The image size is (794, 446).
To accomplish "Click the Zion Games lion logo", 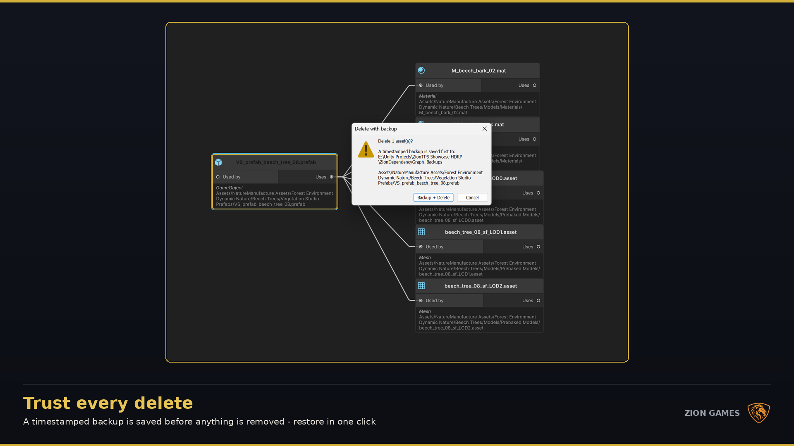I will (x=758, y=413).
